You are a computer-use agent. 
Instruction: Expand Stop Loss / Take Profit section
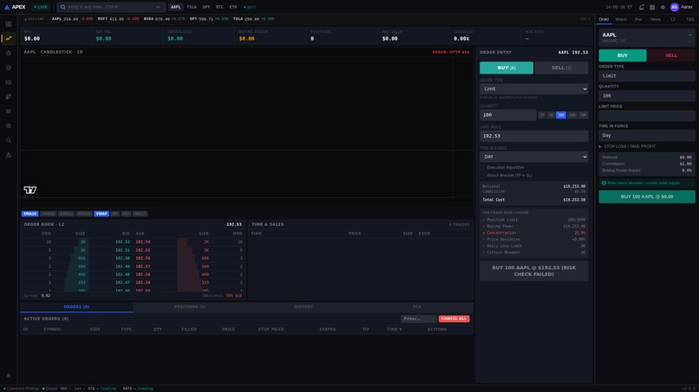click(x=627, y=146)
